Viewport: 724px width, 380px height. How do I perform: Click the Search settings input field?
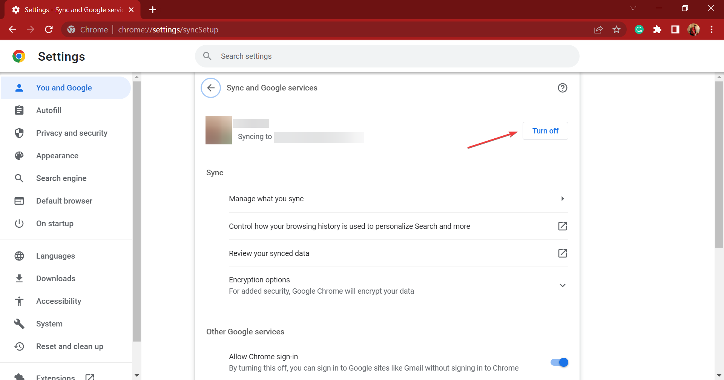(387, 56)
